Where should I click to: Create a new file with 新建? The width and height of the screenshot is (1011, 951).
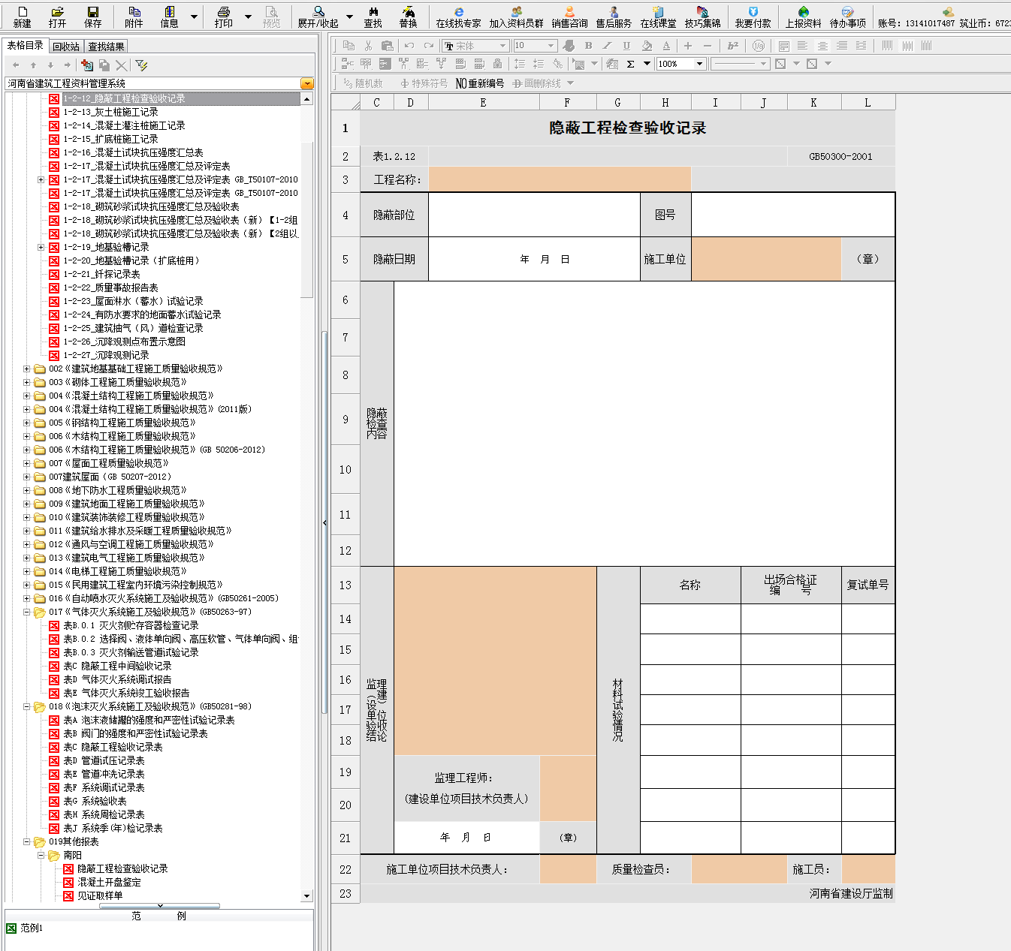click(x=22, y=17)
